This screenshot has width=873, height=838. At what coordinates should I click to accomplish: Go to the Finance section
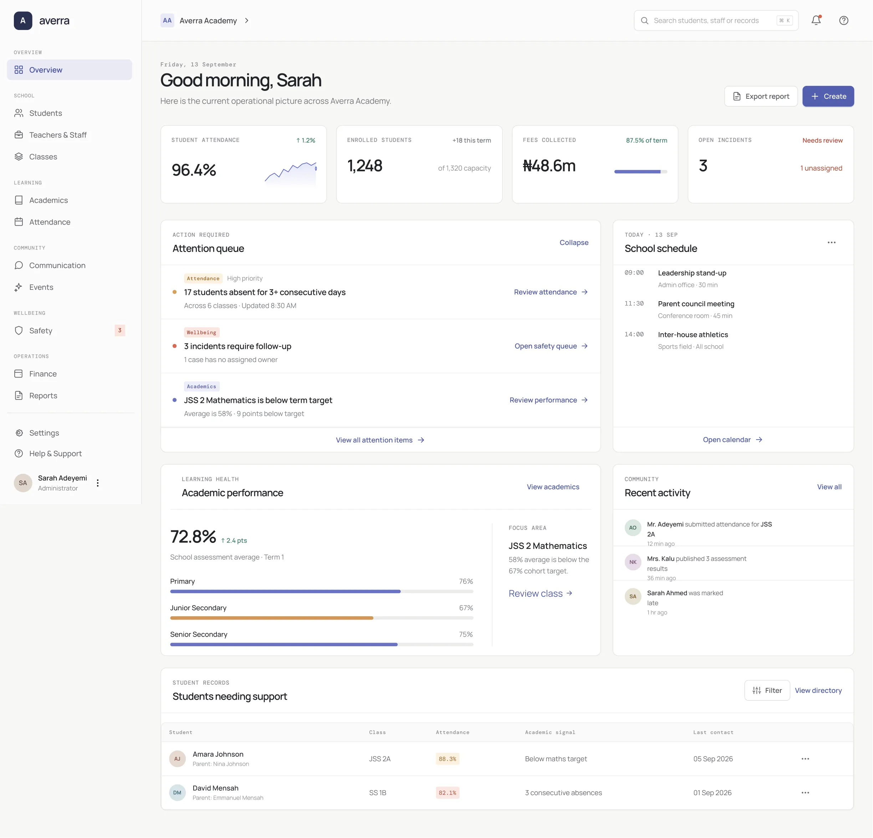coord(70,374)
